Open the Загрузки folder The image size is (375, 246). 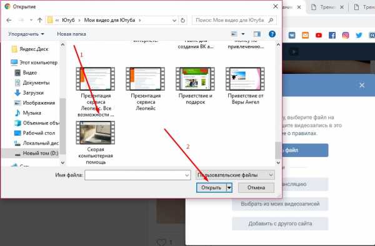(29, 93)
